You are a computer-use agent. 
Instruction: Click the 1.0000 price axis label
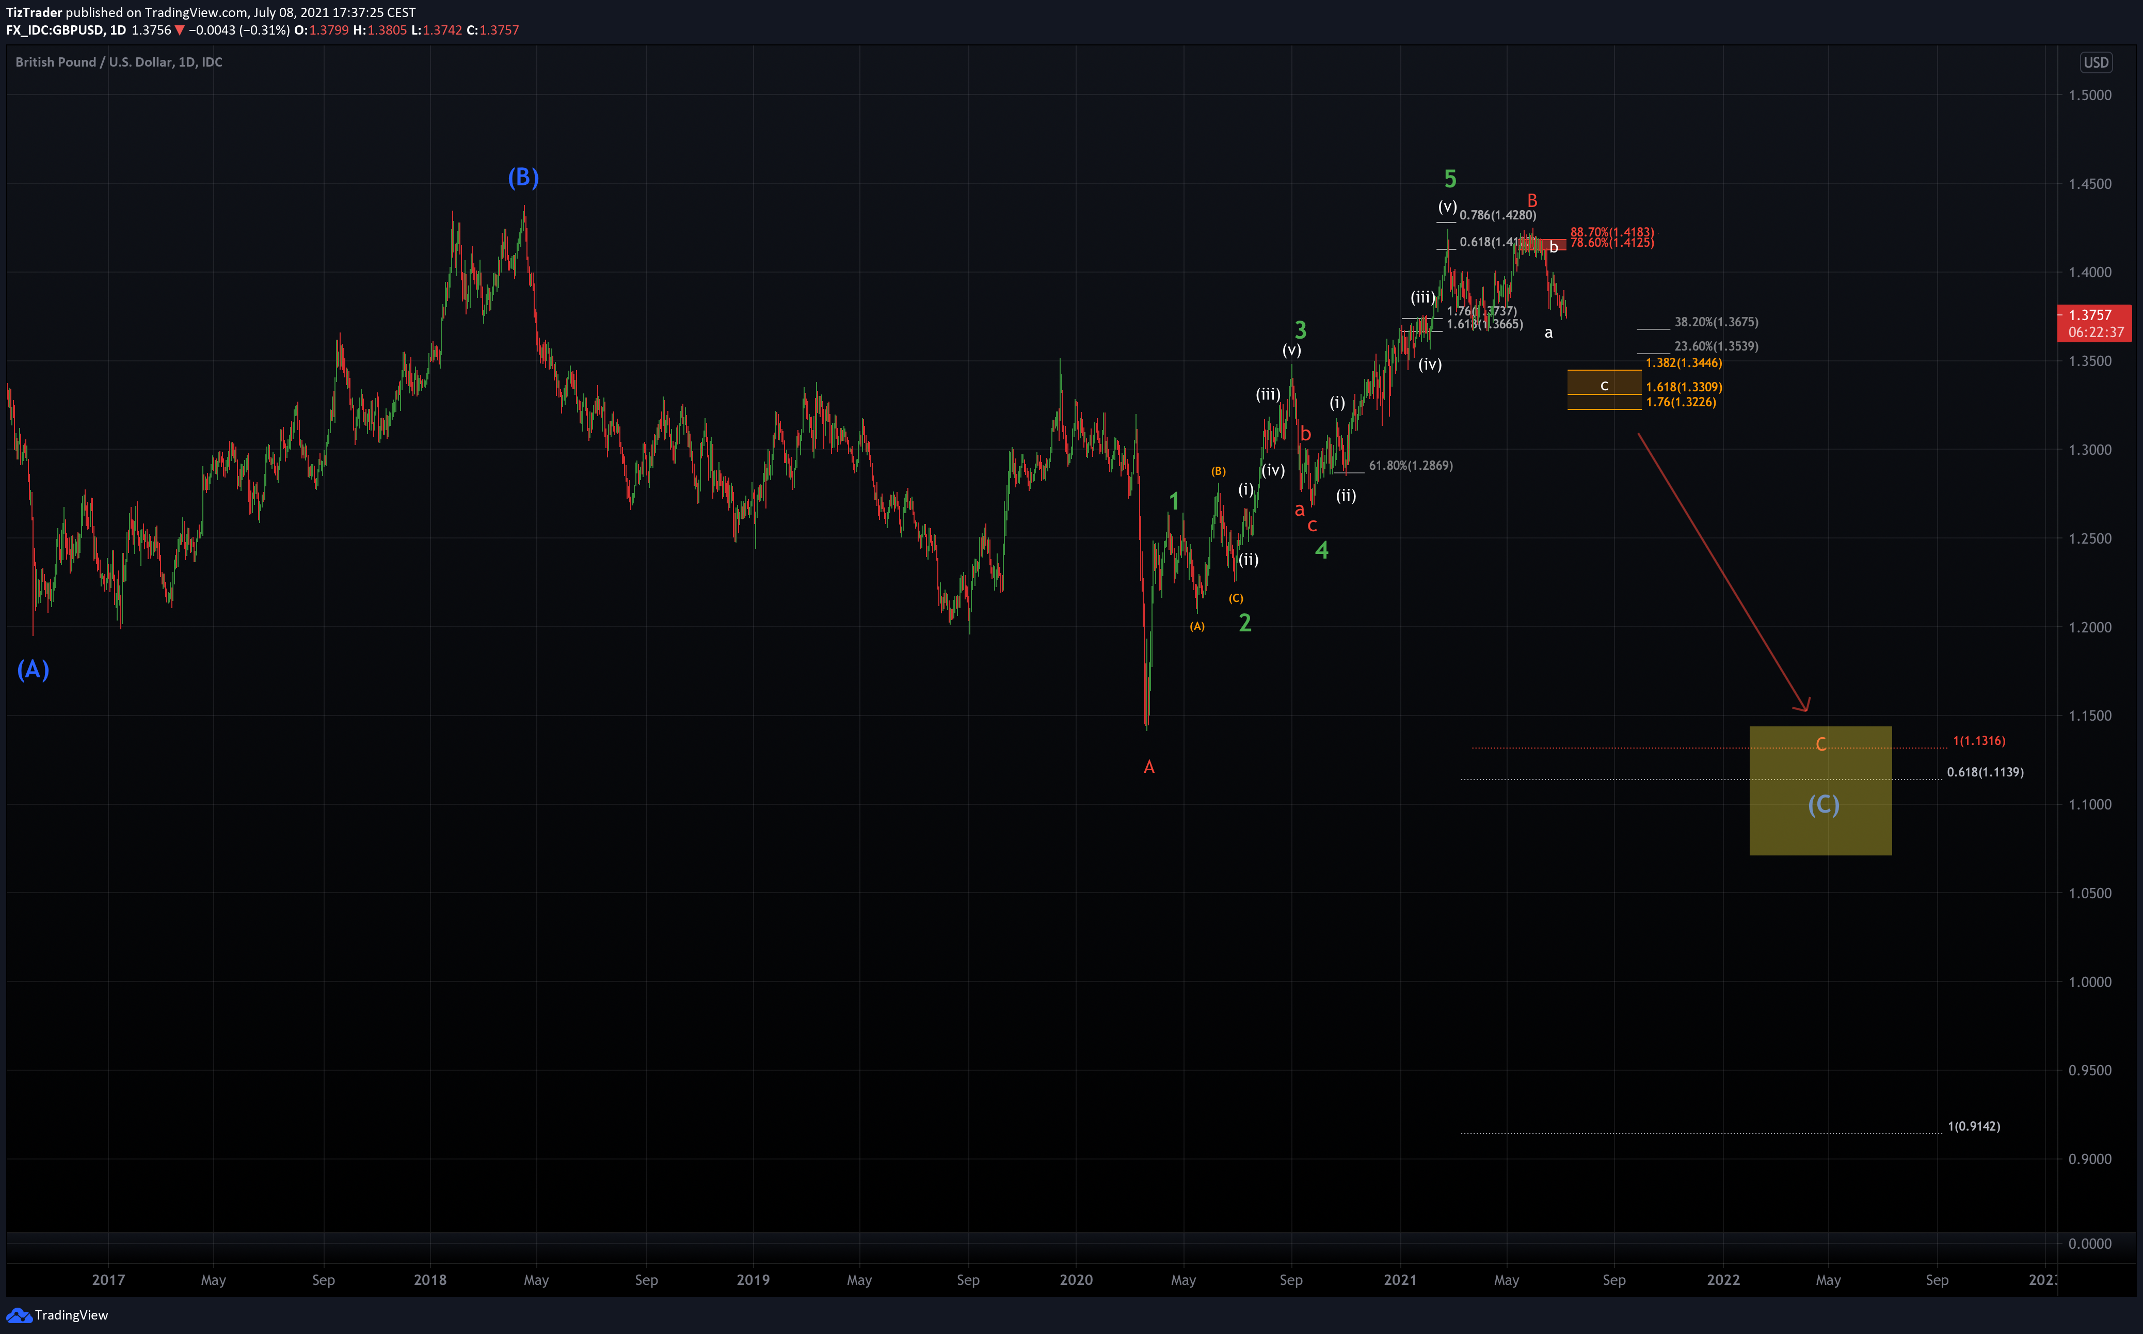(2090, 982)
